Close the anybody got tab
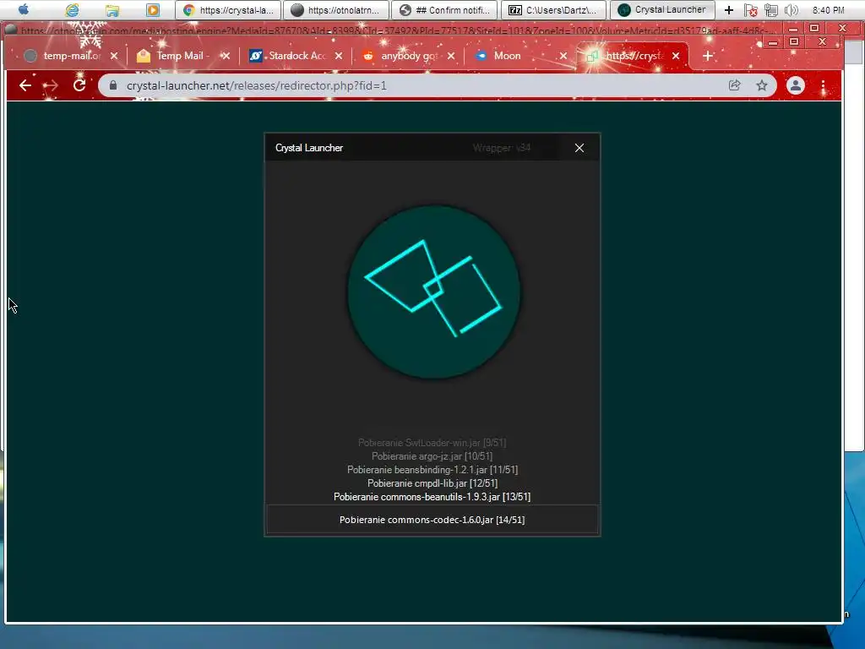865x649 pixels. pos(451,56)
